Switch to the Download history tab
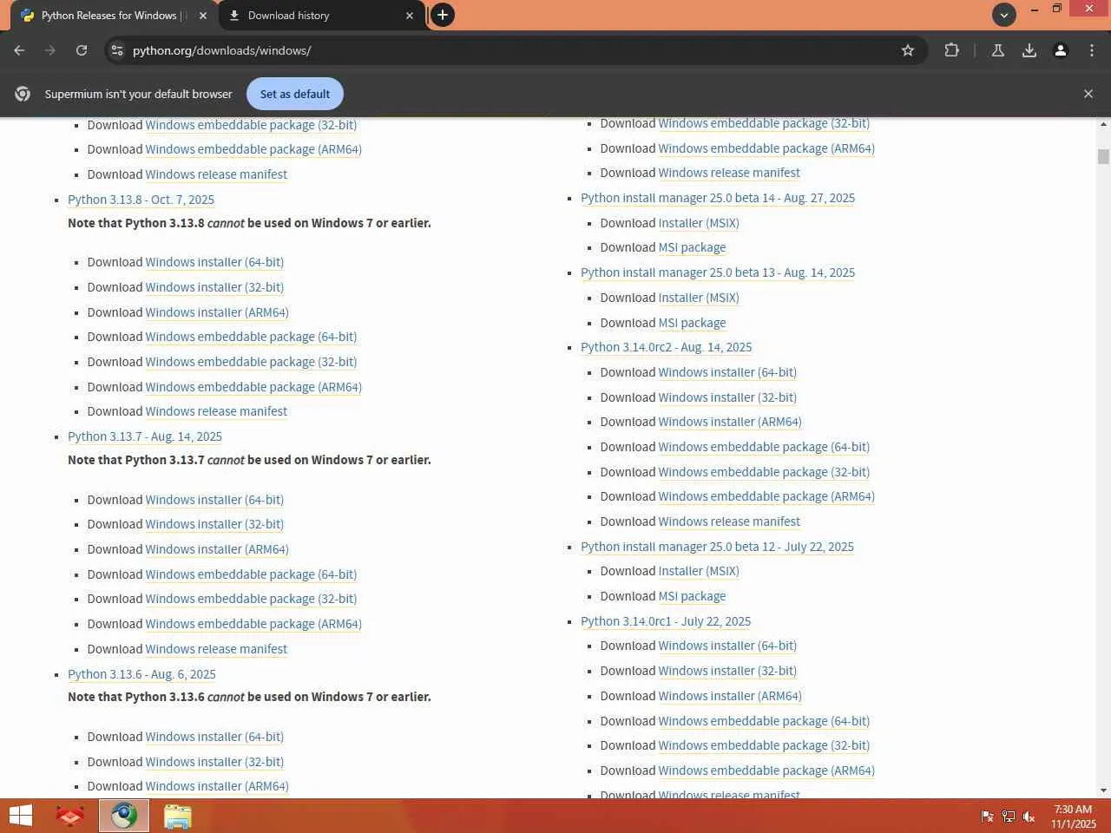This screenshot has width=1111, height=833. point(321,16)
